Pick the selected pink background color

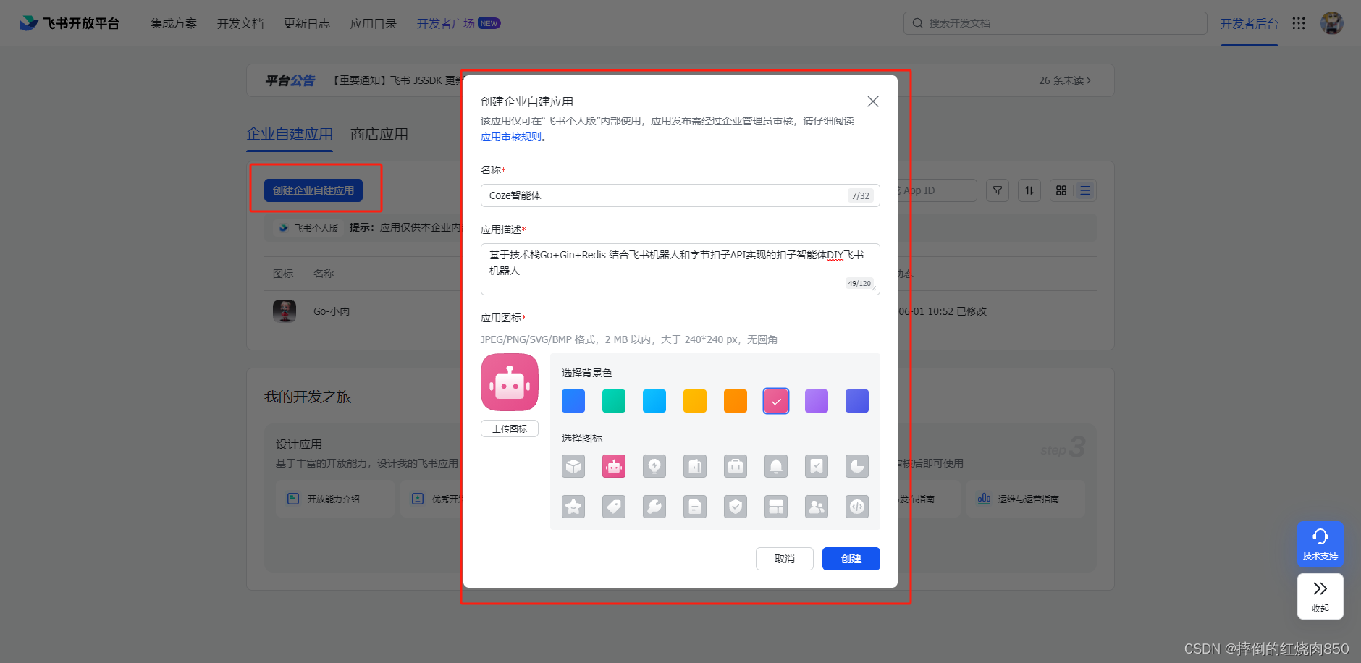(776, 401)
